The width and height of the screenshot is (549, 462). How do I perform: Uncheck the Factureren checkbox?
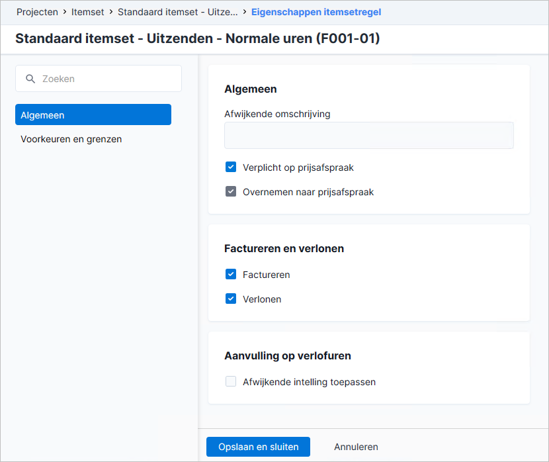click(x=231, y=274)
